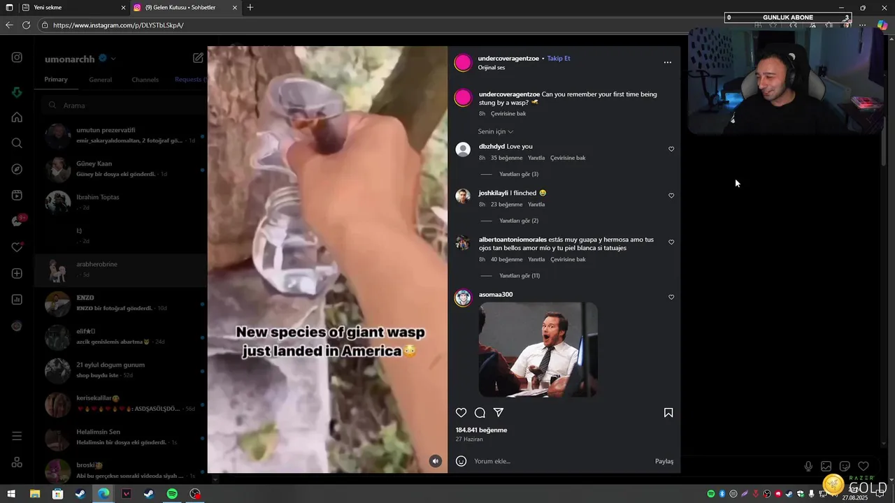Viewport: 895px width, 503px height.
Task: Open Spotify from the Windows taskbar
Action: click(x=172, y=494)
